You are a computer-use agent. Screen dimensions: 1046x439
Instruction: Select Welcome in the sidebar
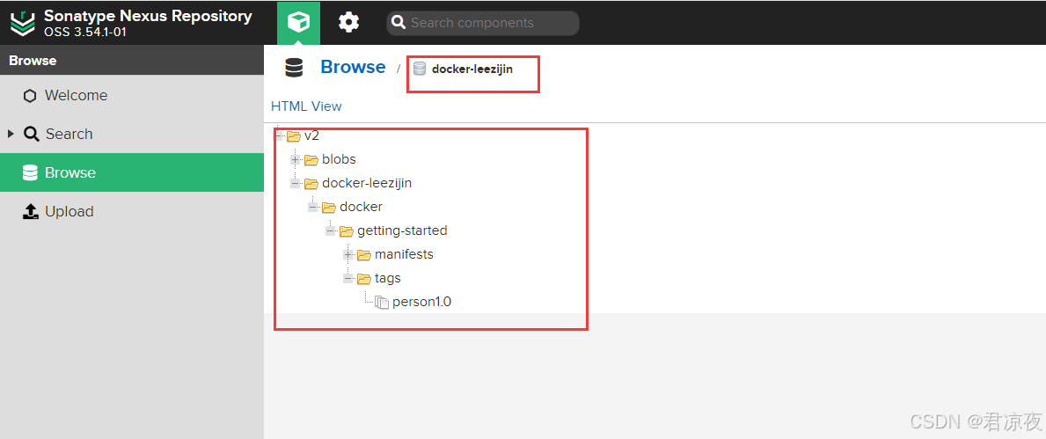coord(76,95)
